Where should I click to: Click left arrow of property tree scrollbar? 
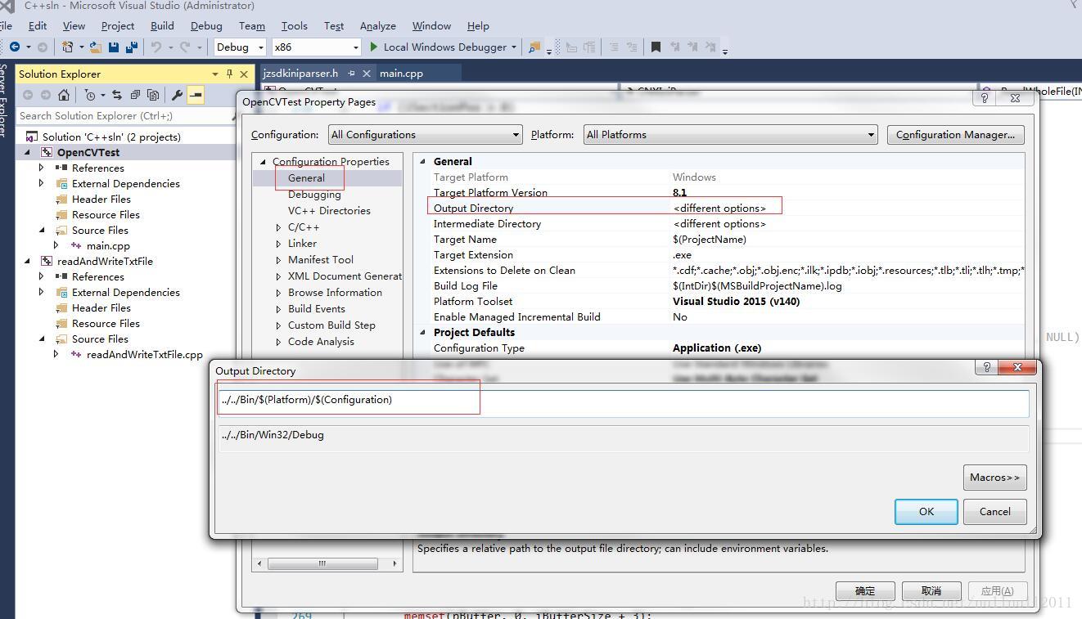[260, 563]
